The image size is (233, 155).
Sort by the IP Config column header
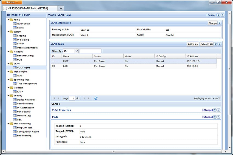coord(170,56)
